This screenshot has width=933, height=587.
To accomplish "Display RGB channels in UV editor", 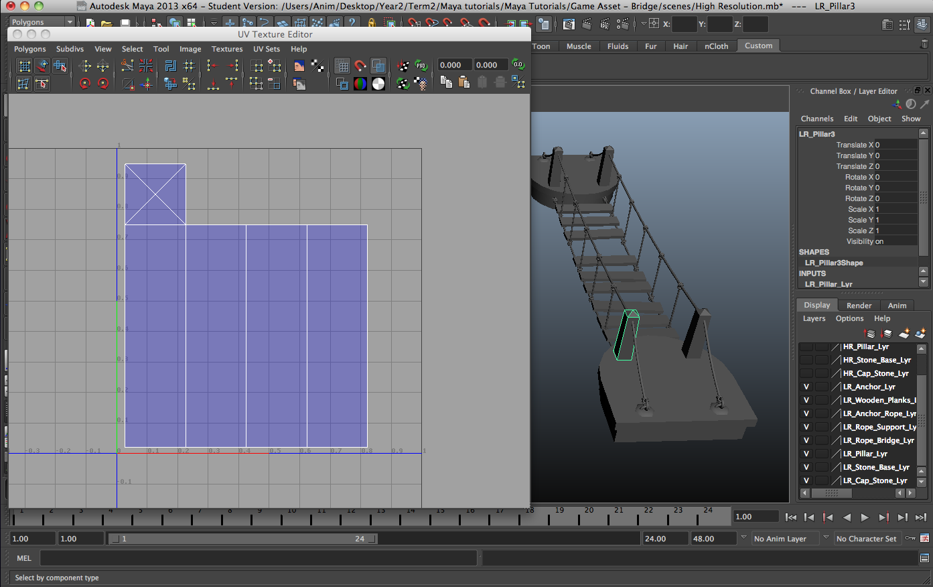I will [x=360, y=84].
